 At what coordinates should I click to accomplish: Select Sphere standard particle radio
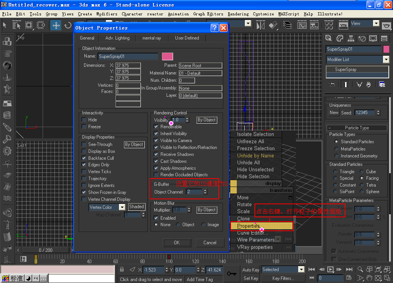click(x=362, y=192)
